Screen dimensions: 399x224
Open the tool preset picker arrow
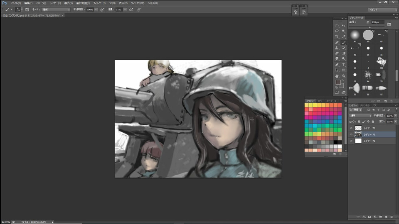(x=12, y=10)
